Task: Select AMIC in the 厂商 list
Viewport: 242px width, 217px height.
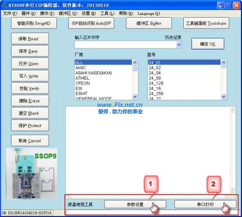Action: 103,68
